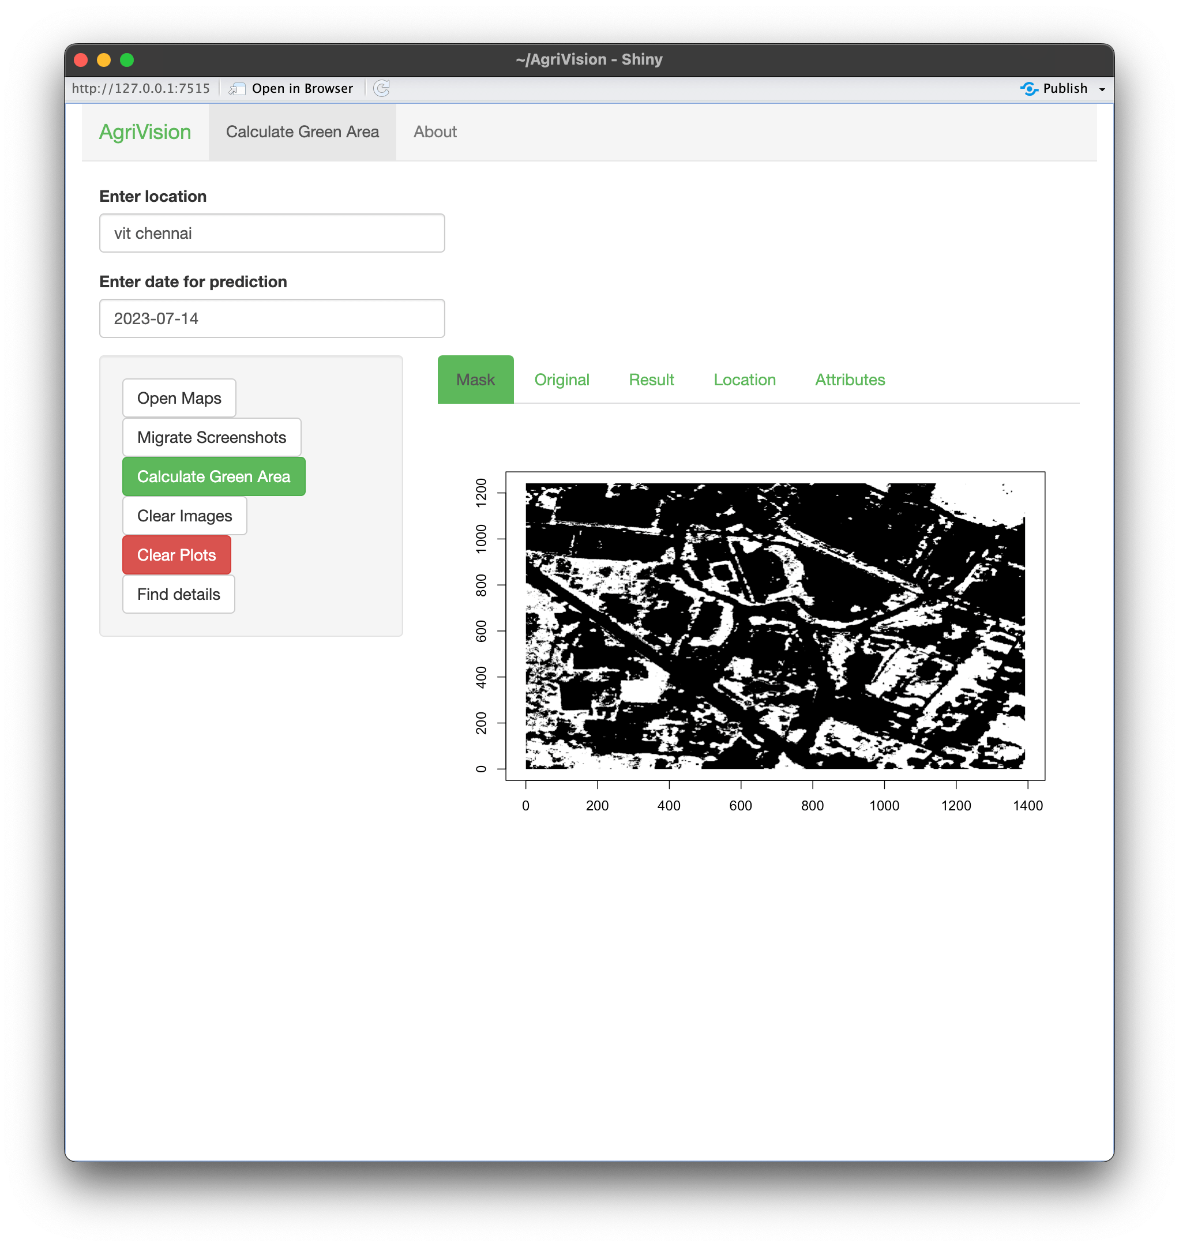This screenshot has height=1247, width=1179.
Task: Click the Find details button
Action: [178, 594]
